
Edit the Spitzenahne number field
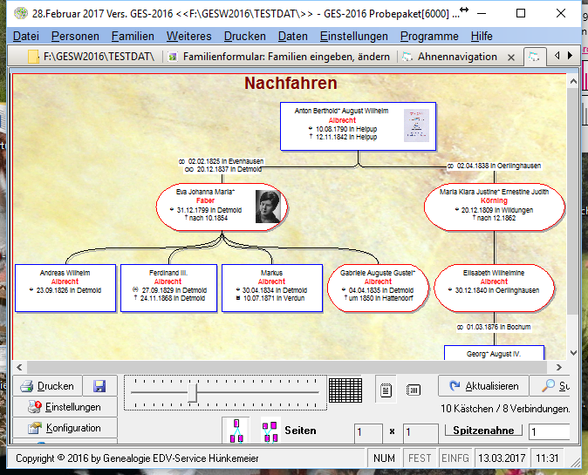coord(550,432)
